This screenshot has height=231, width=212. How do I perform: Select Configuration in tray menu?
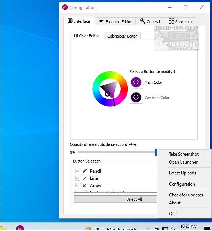coord(182,184)
